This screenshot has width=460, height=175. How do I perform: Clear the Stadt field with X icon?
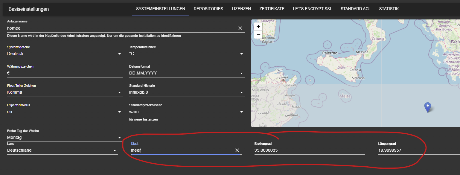237,150
